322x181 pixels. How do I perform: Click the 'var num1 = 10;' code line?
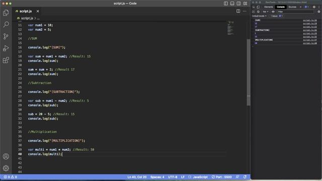[40, 25]
